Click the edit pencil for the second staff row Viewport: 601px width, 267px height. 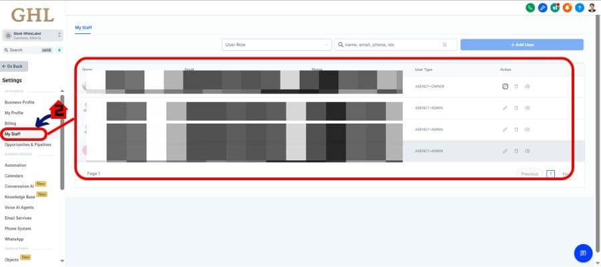coord(505,107)
